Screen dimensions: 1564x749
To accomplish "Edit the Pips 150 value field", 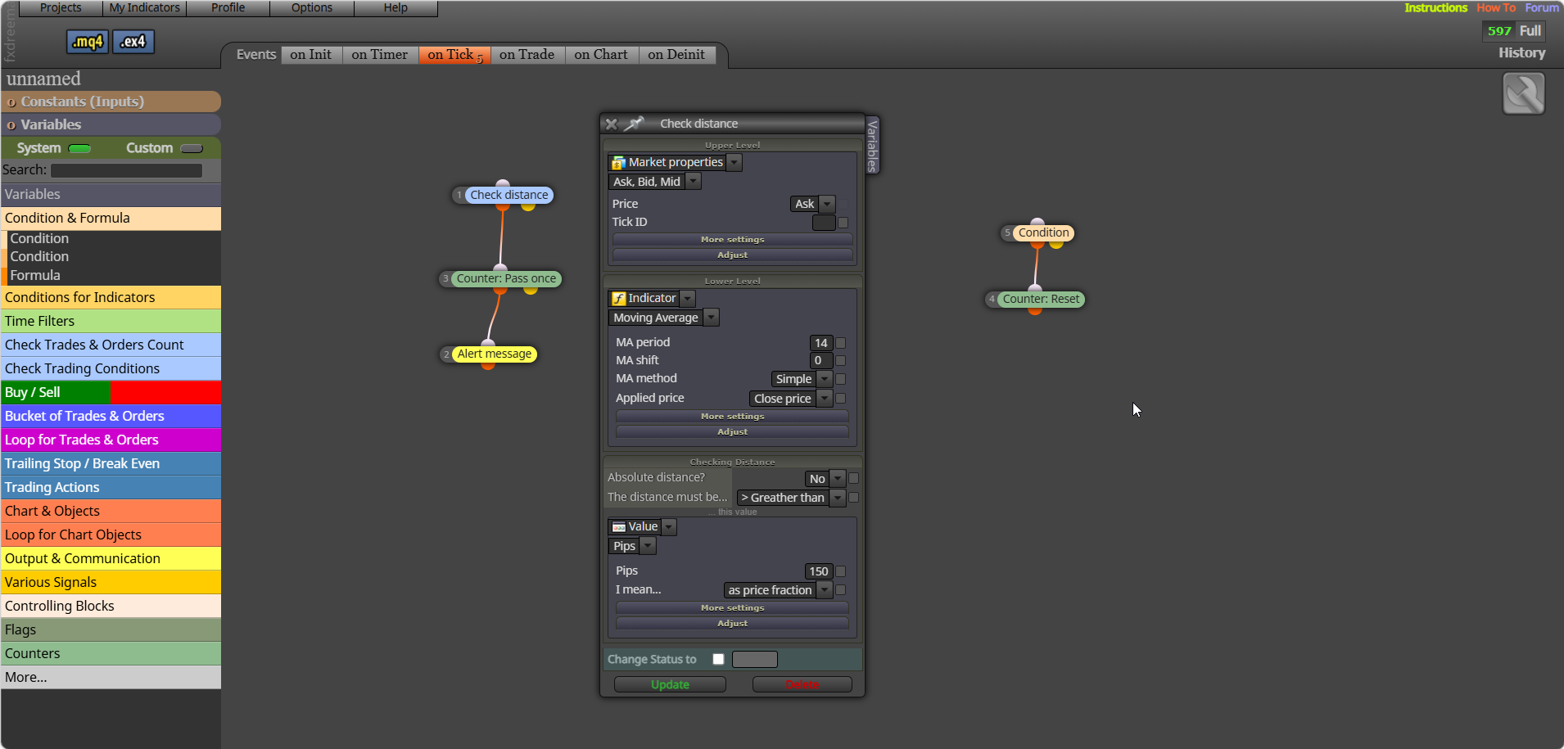I will pyautogui.click(x=819, y=571).
